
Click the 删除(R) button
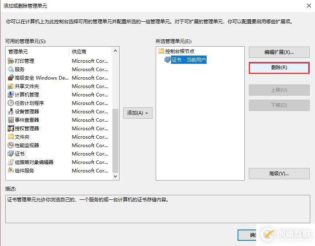(x=279, y=68)
